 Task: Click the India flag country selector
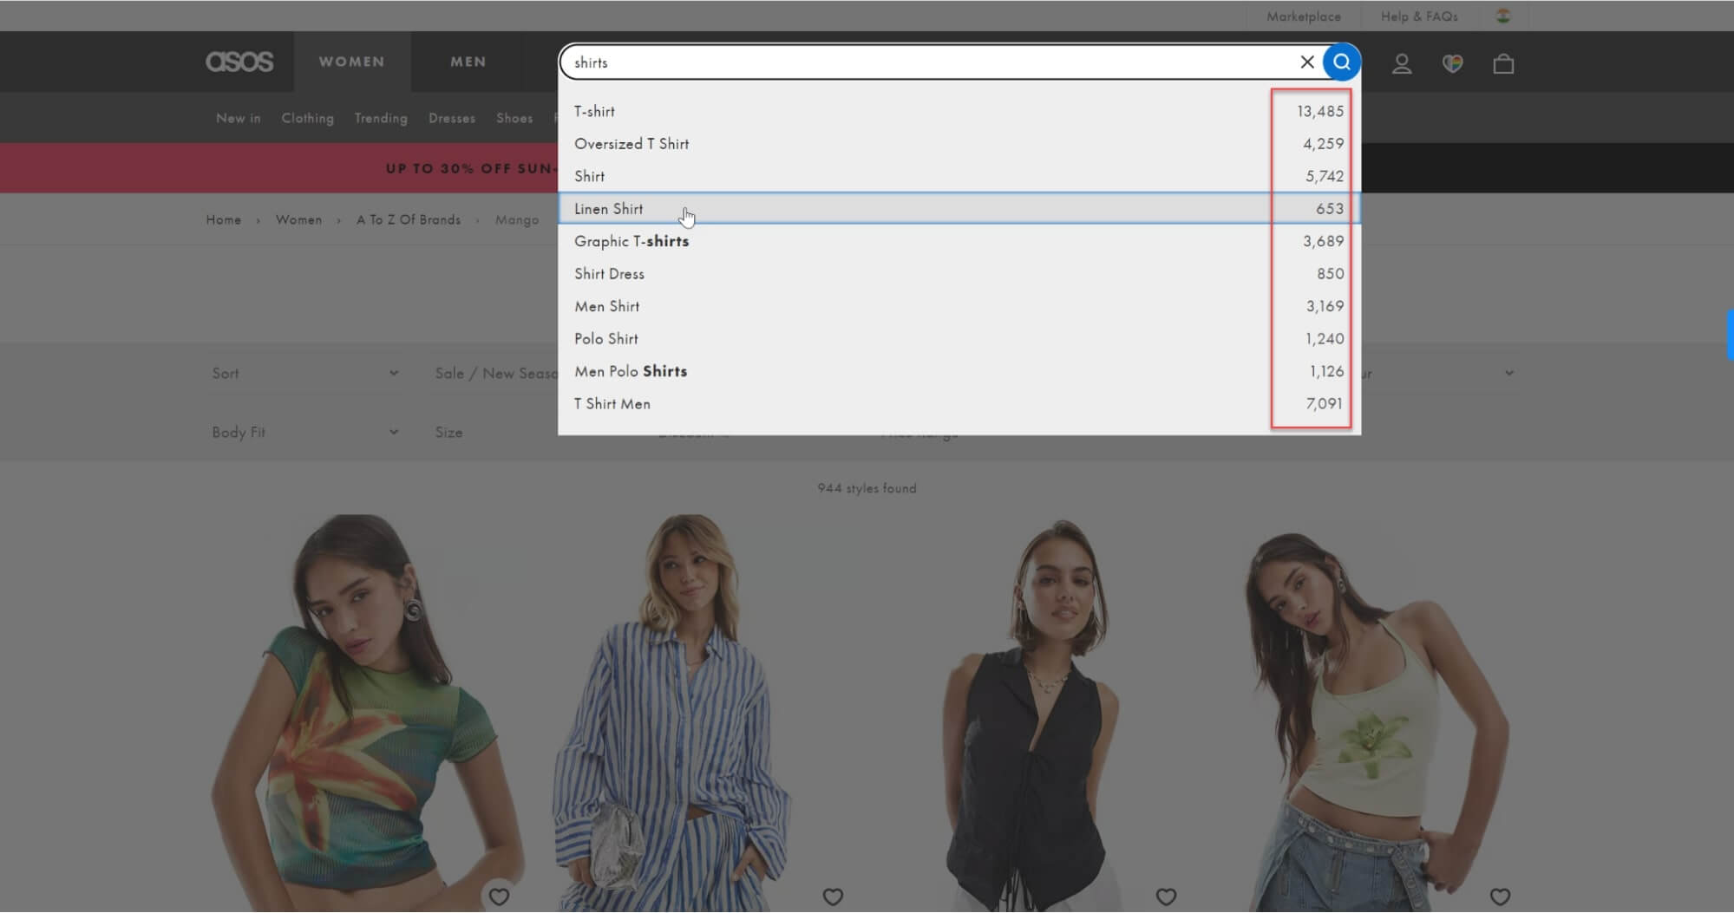[x=1503, y=15]
